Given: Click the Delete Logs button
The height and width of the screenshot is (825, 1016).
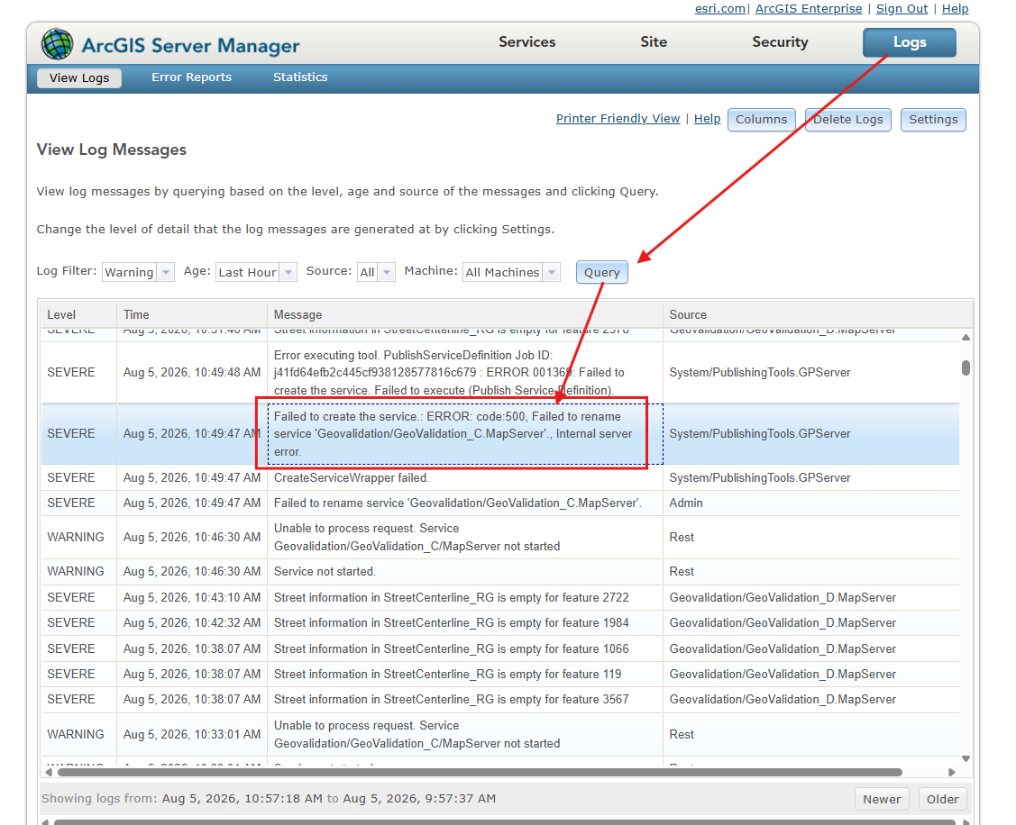Looking at the screenshot, I should pyautogui.click(x=847, y=120).
